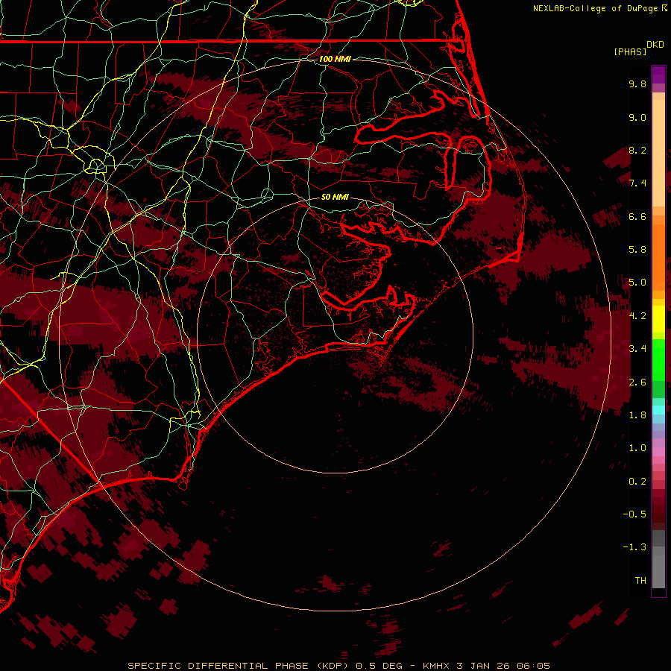Select the 9.8 value on color scale

[x=637, y=84]
